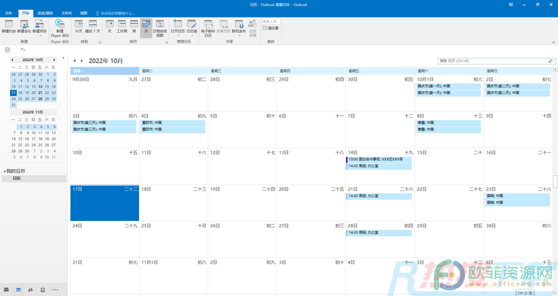This screenshot has width=558, height=296.
Task: Click the 联机发布 publish online icon
Action: pos(239,24)
